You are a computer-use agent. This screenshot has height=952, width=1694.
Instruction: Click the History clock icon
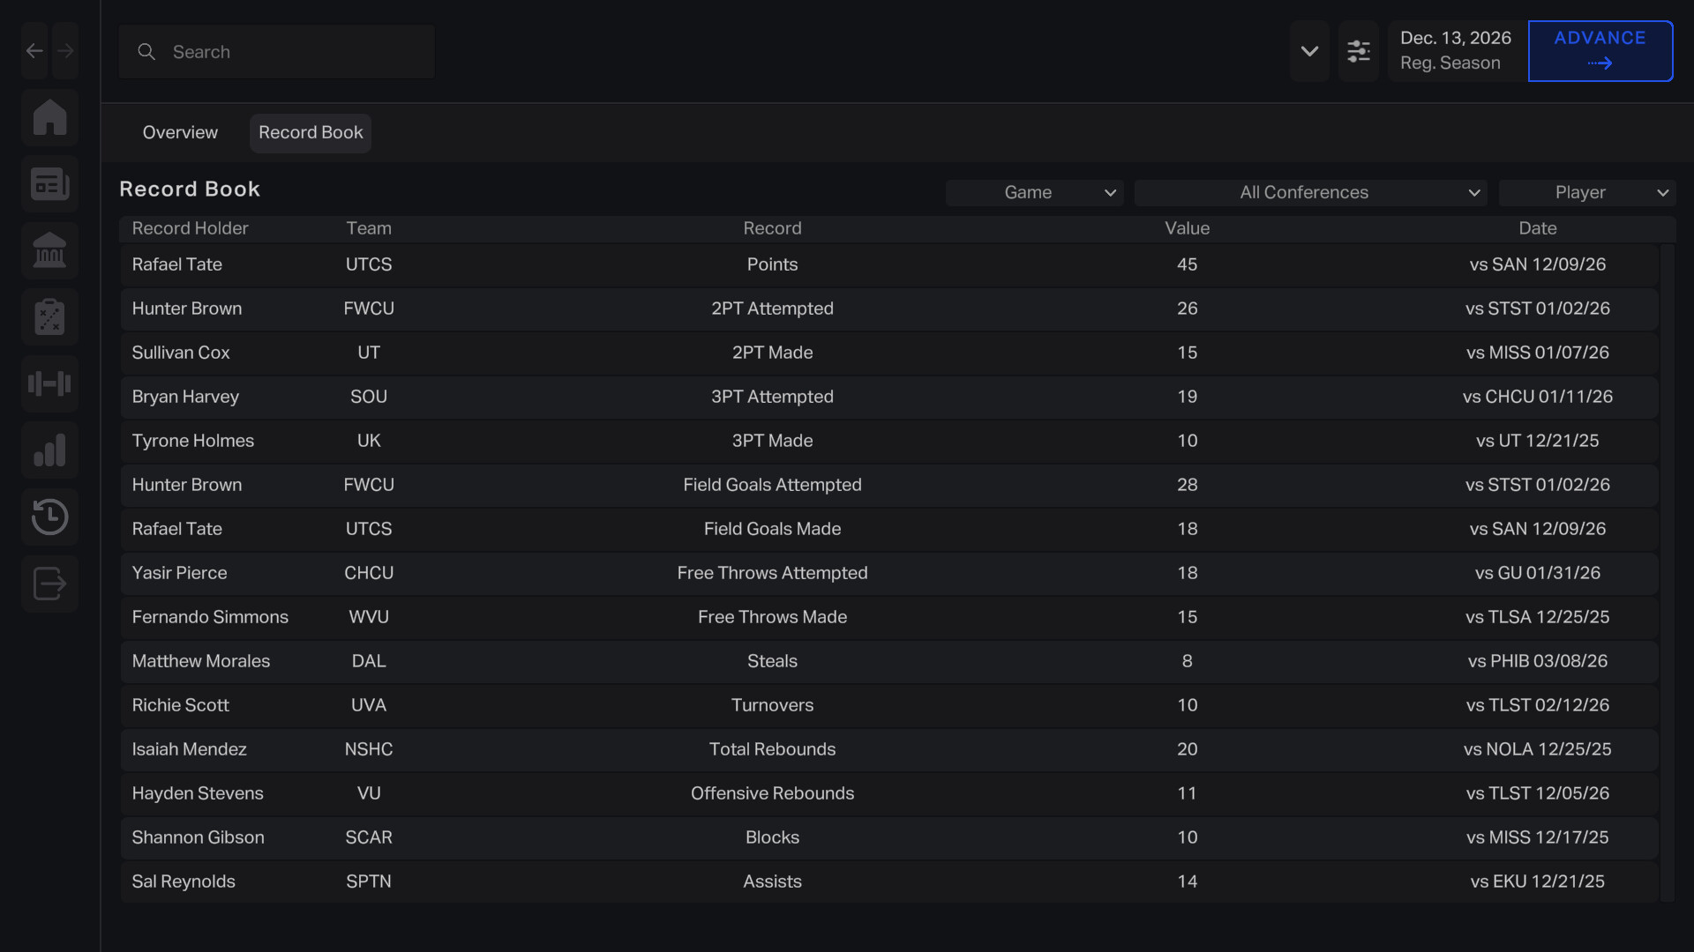click(x=49, y=517)
